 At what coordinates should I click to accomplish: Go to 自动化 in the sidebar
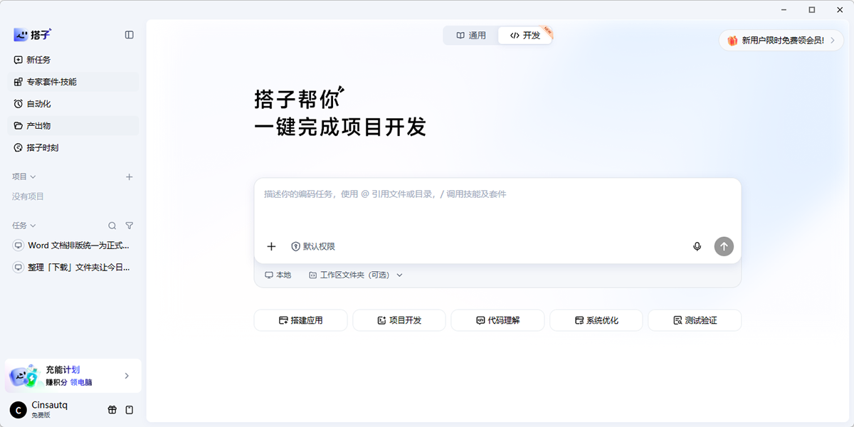coord(73,104)
